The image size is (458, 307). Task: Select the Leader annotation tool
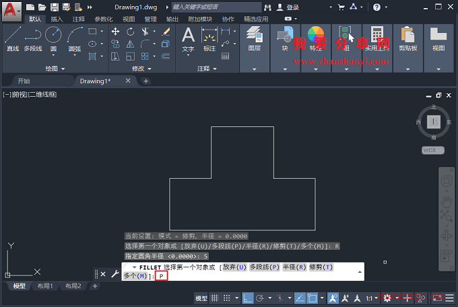(x=225, y=44)
